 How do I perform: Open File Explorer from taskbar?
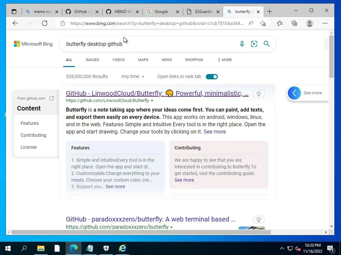[x=41, y=248]
